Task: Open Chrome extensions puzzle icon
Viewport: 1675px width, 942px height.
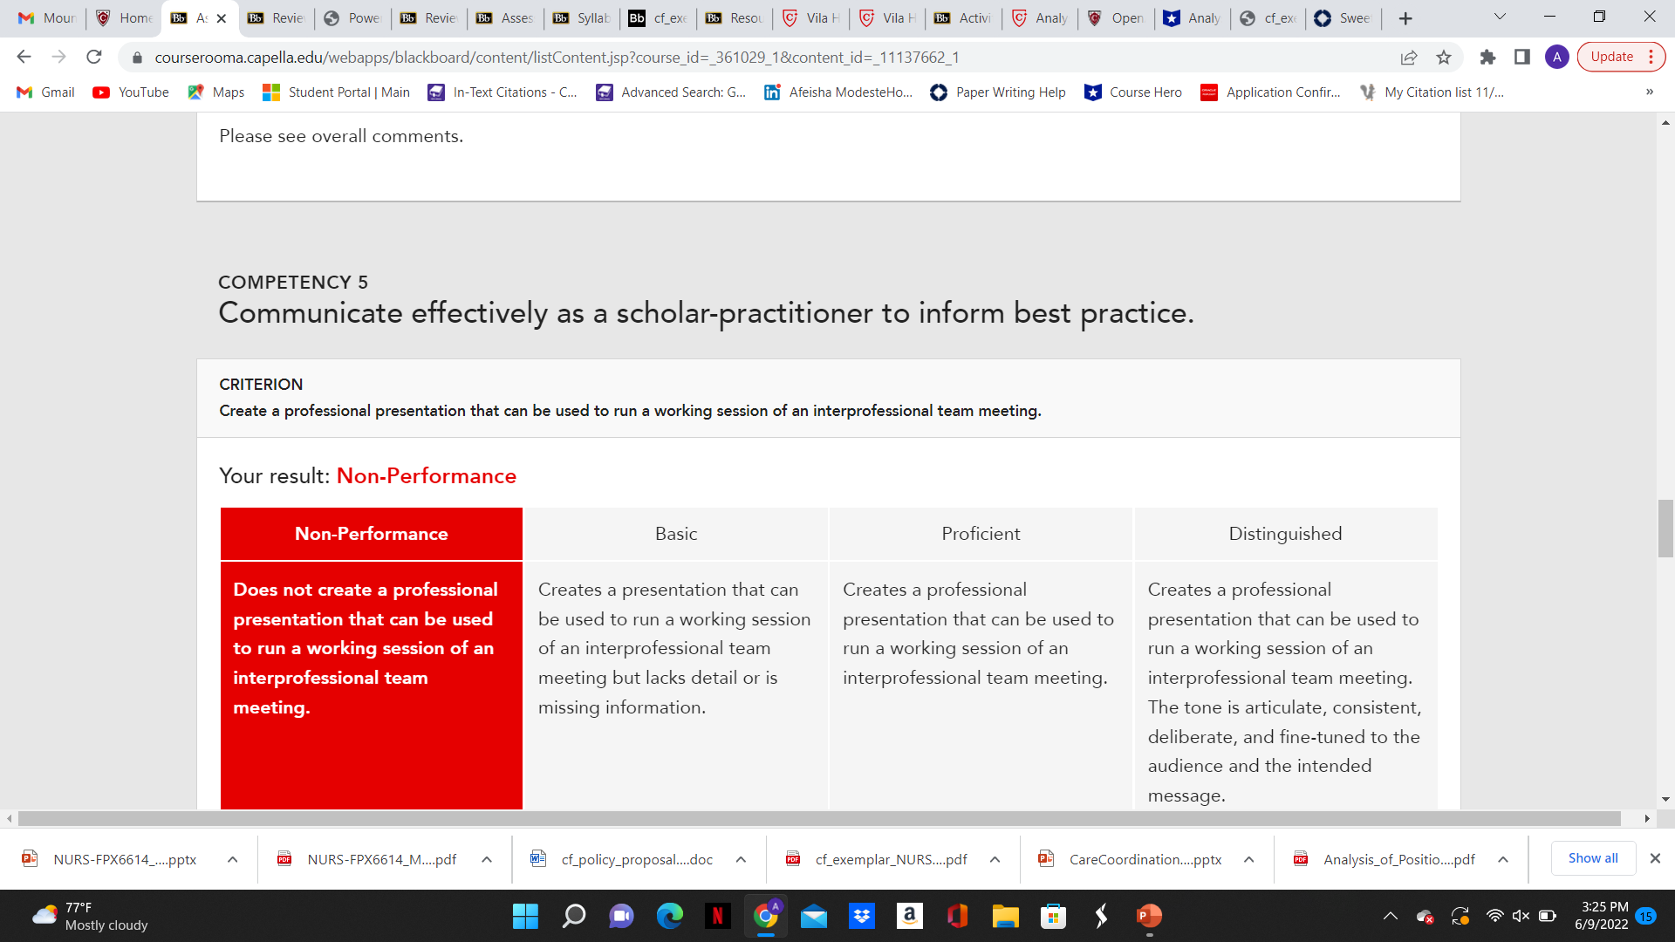Action: pyautogui.click(x=1487, y=57)
